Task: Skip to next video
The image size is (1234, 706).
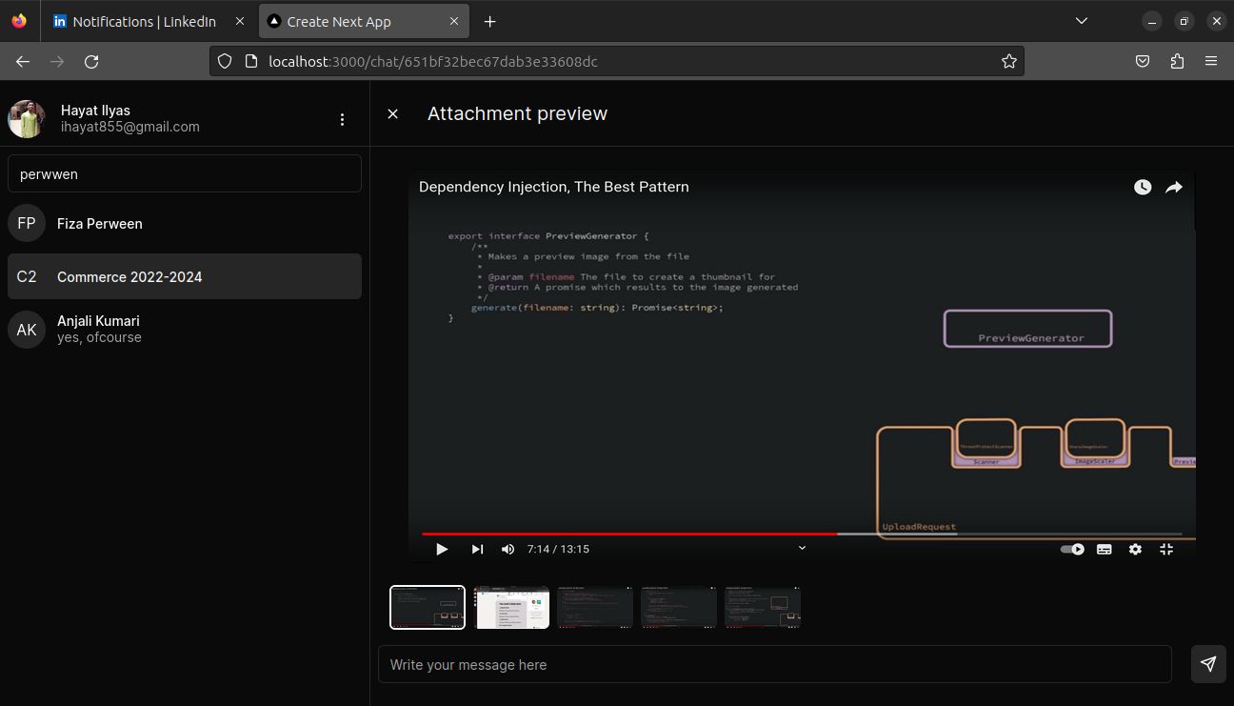Action: click(477, 549)
